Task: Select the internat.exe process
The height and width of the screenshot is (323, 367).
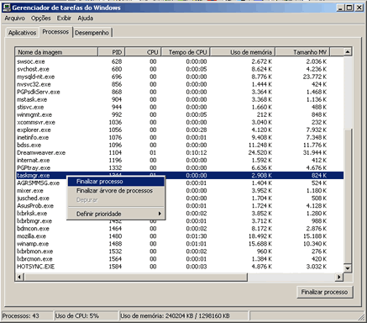Action: click(x=180, y=160)
